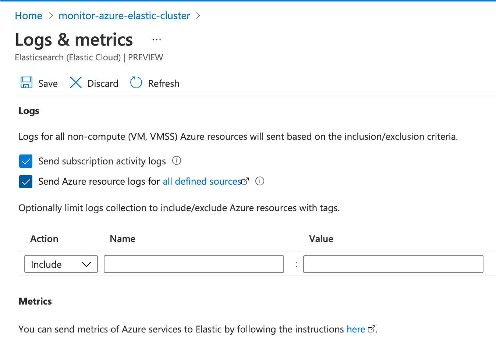496x345 pixels.
Task: Open monitor-azure-elastic-cluster from the breadcrumb
Action: point(124,15)
